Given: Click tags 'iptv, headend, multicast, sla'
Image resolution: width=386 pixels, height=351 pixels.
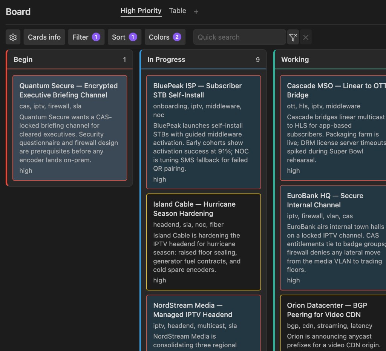Looking at the screenshot, I should pyautogui.click(x=195, y=326).
